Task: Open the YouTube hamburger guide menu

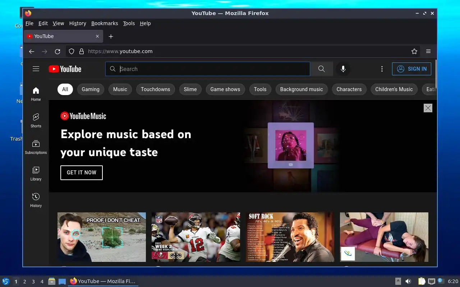Action: 36,69
